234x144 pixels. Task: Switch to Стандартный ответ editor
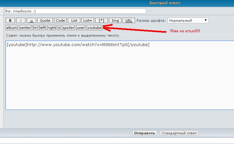pyautogui.click(x=179, y=133)
